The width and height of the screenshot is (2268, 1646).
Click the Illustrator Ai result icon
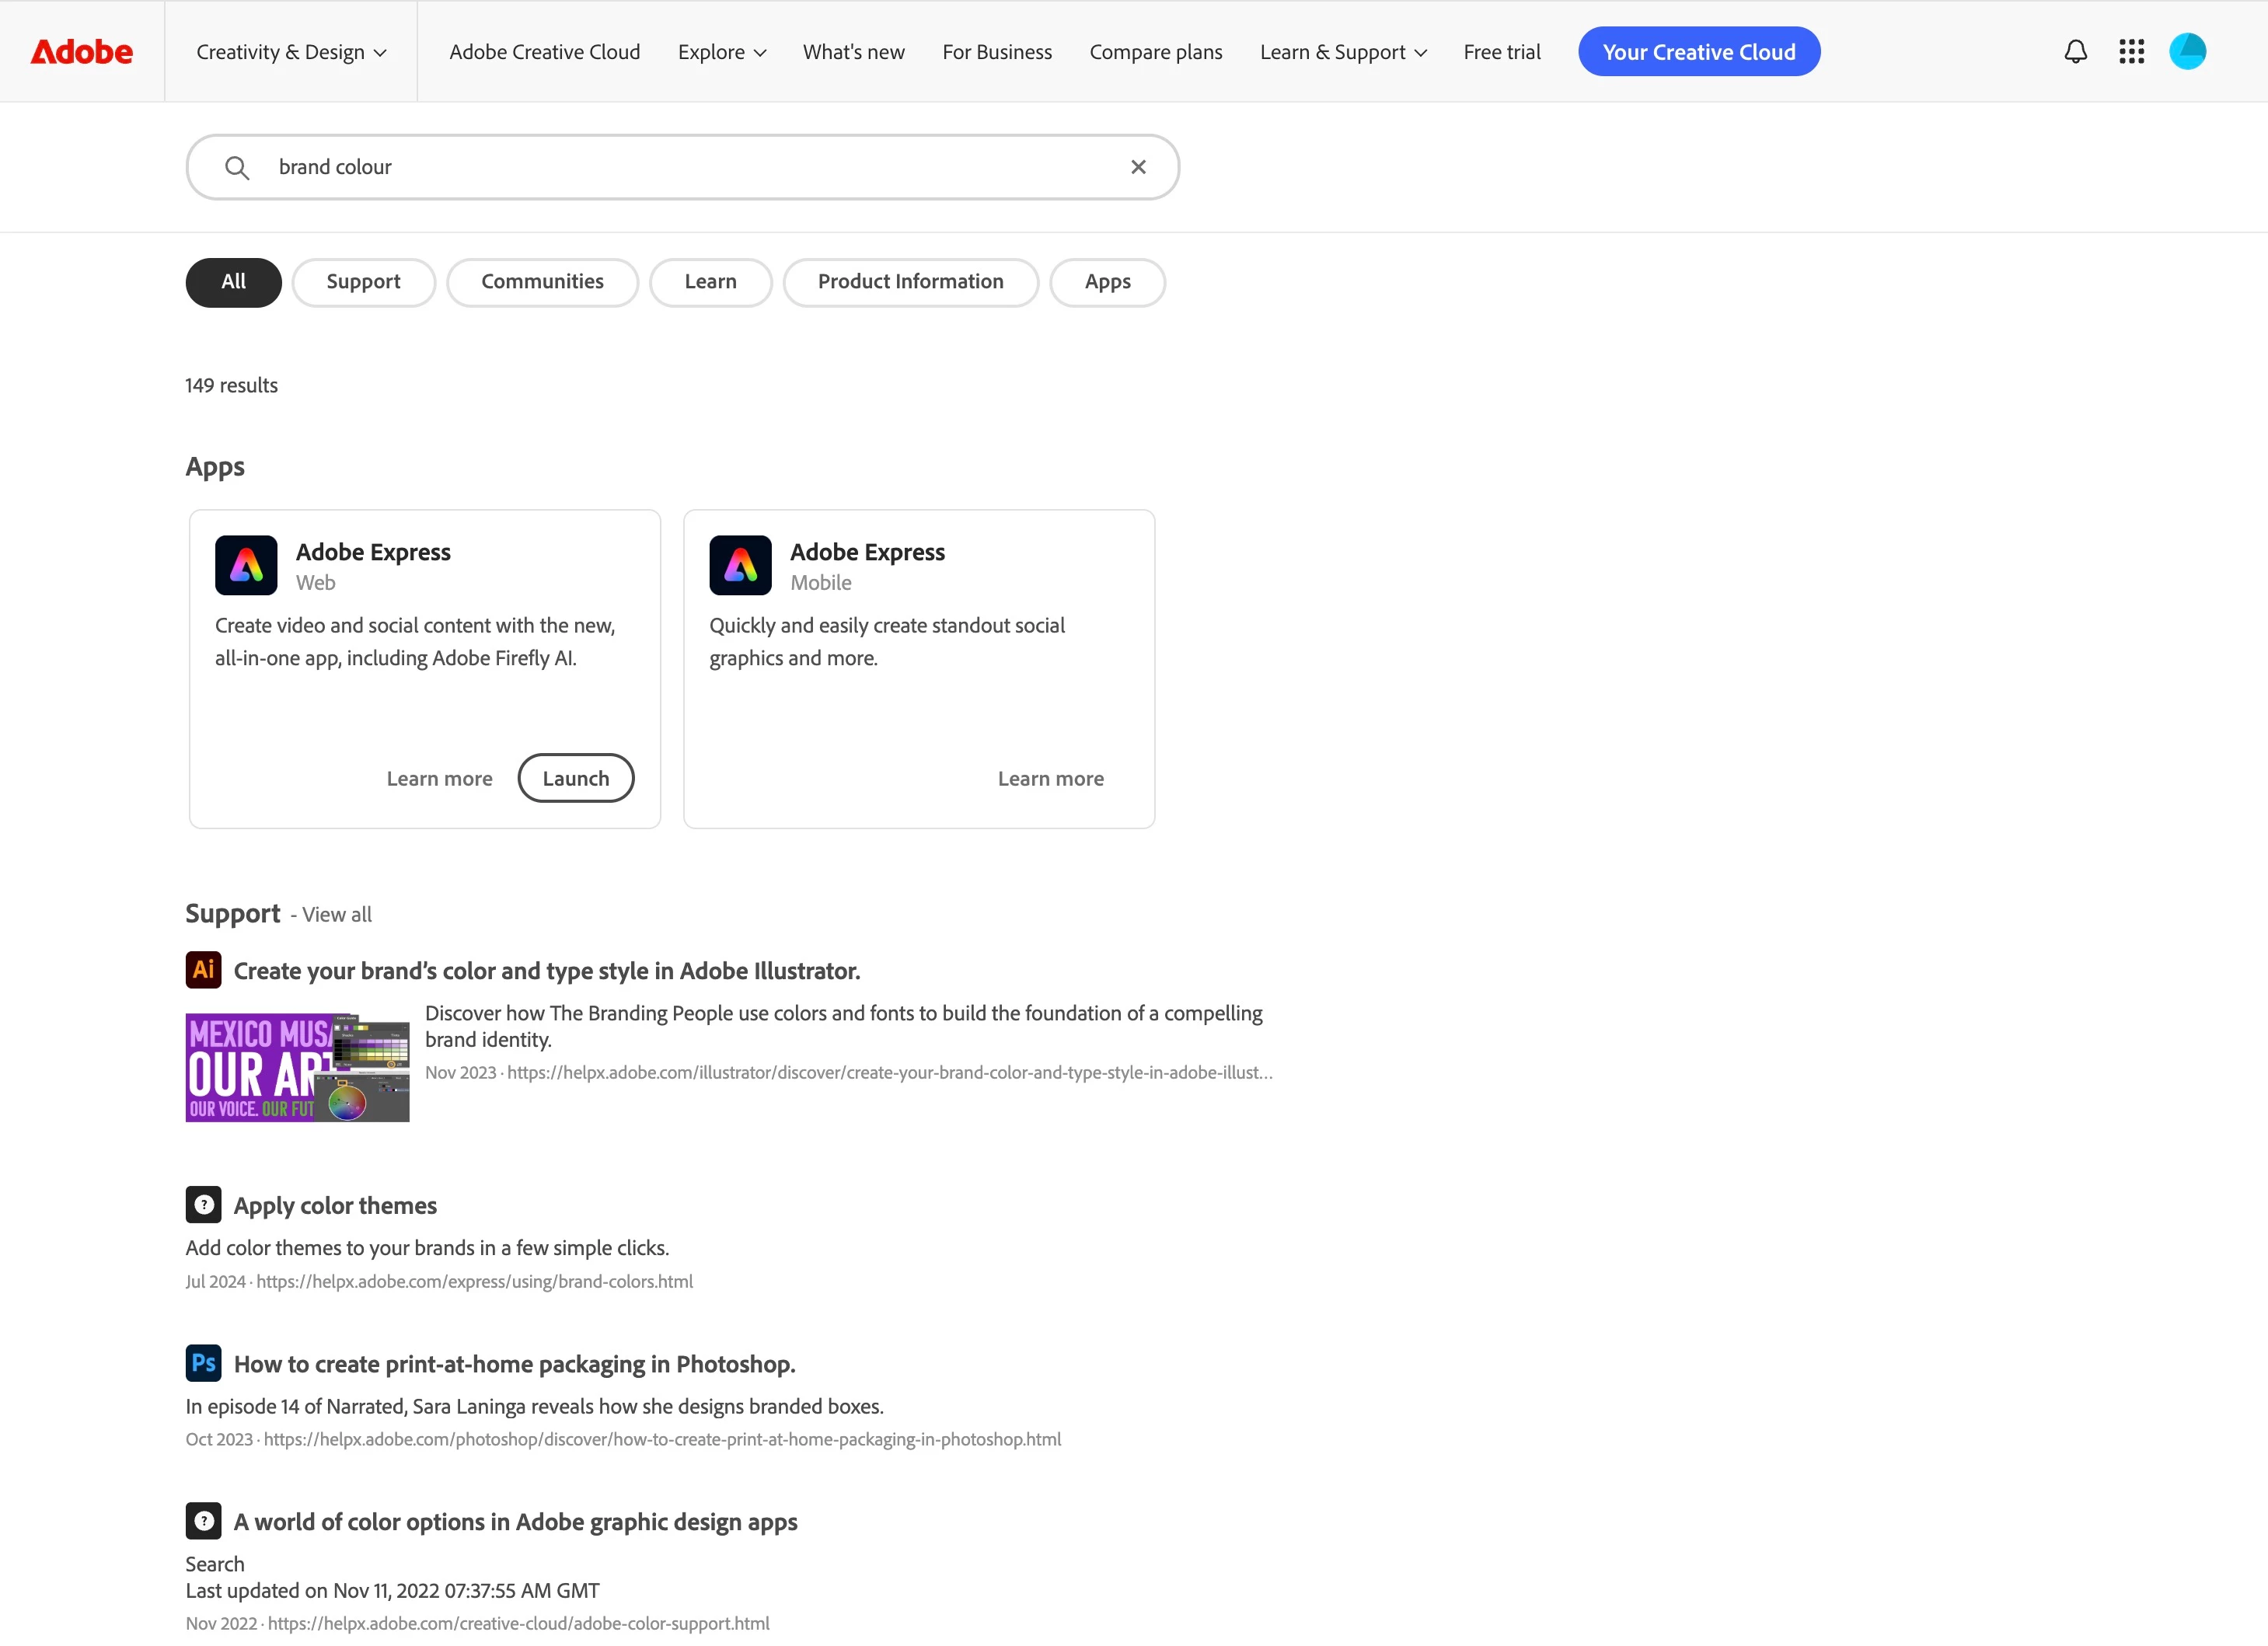click(203, 970)
